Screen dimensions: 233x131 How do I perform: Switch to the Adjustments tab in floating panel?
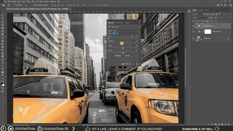tap(119, 23)
